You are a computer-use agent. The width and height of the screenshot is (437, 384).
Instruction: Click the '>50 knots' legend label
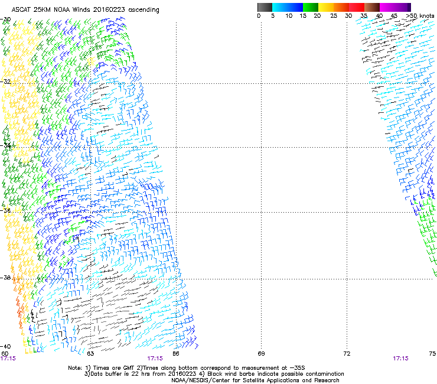(420, 16)
